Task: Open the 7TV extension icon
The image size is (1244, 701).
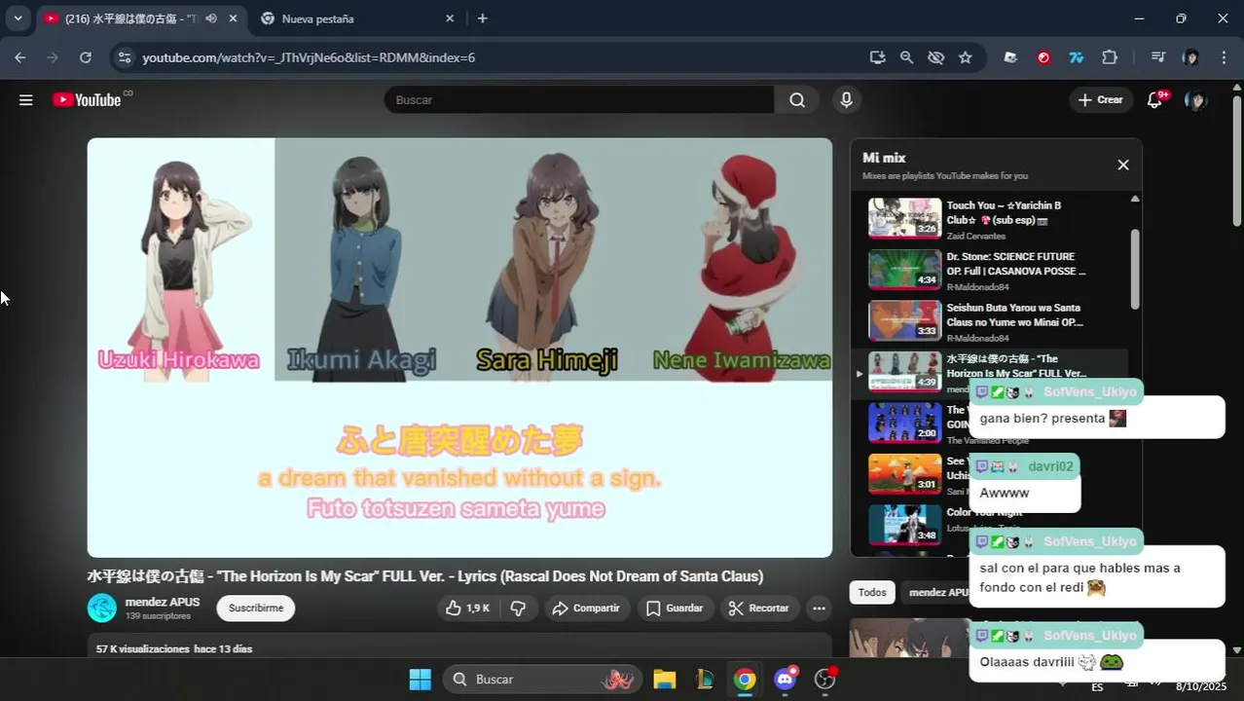Action: (1077, 57)
